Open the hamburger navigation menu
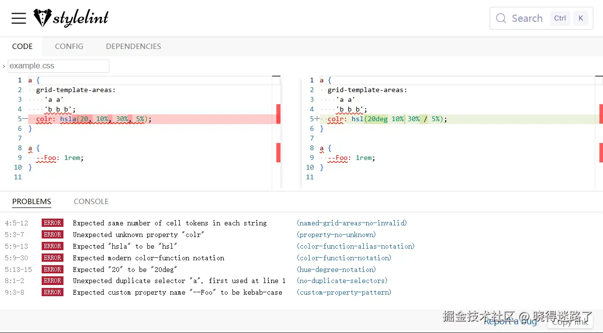The width and height of the screenshot is (603, 333). [19, 18]
